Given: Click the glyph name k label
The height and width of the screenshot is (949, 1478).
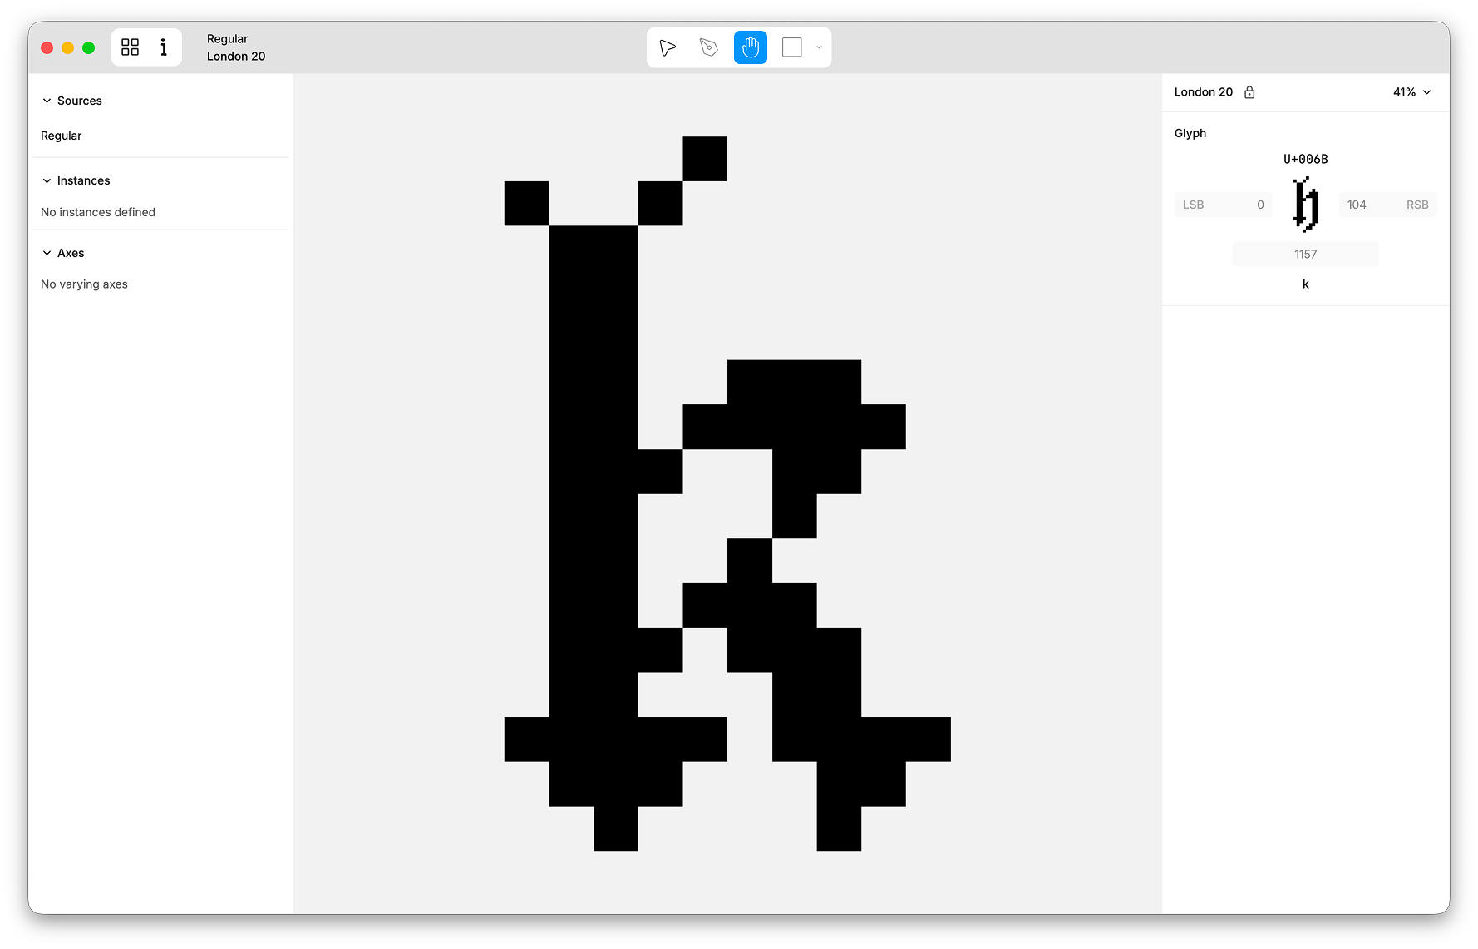Looking at the screenshot, I should coord(1305,284).
